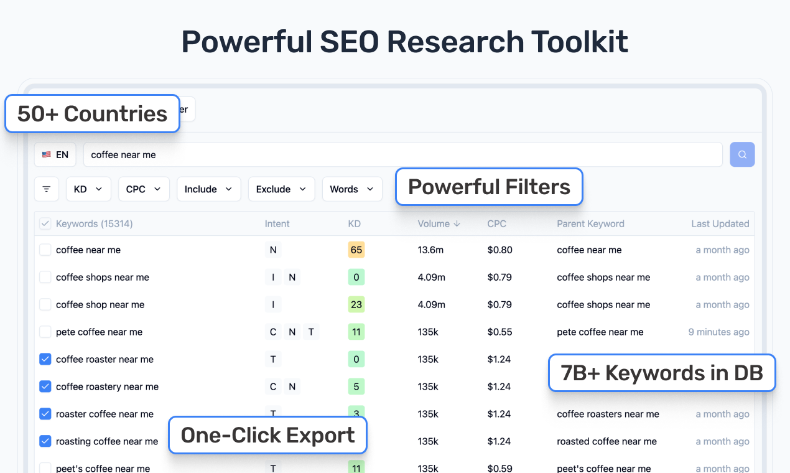Click the KD badge for 'pete coffee near me'

click(356, 332)
